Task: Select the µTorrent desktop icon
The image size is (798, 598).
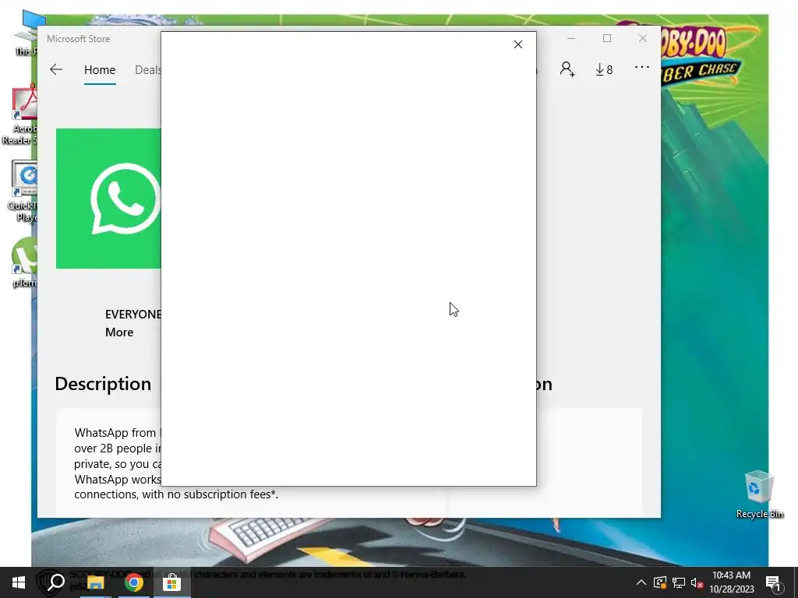Action: click(x=24, y=262)
